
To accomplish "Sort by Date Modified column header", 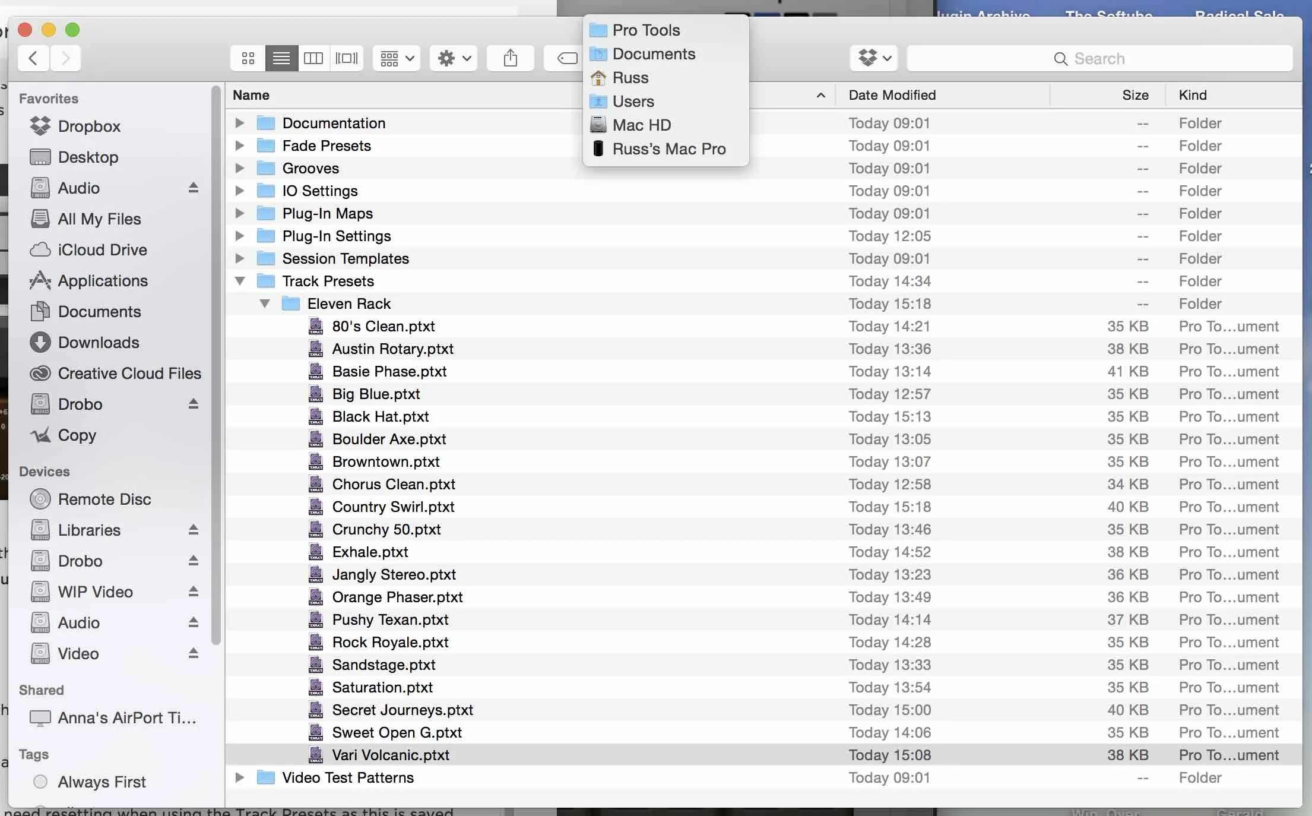I will point(892,95).
